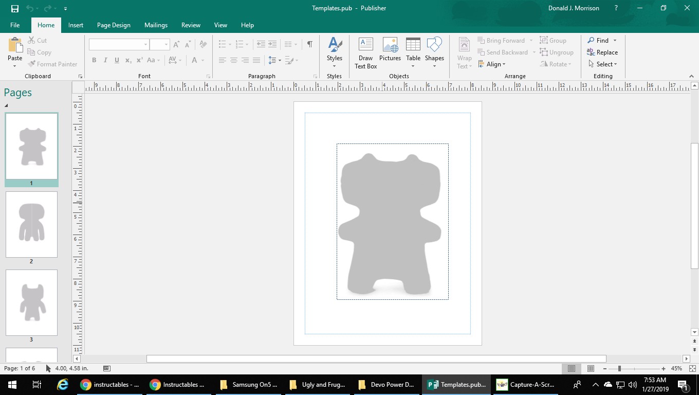Switch to the Insert tab
699x395 pixels.
pyautogui.click(x=76, y=25)
